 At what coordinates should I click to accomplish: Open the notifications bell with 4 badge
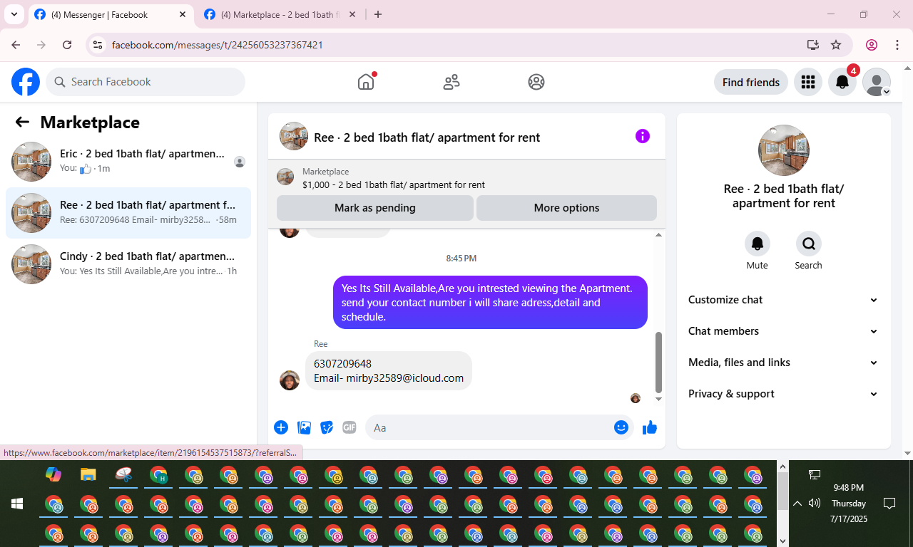point(842,82)
